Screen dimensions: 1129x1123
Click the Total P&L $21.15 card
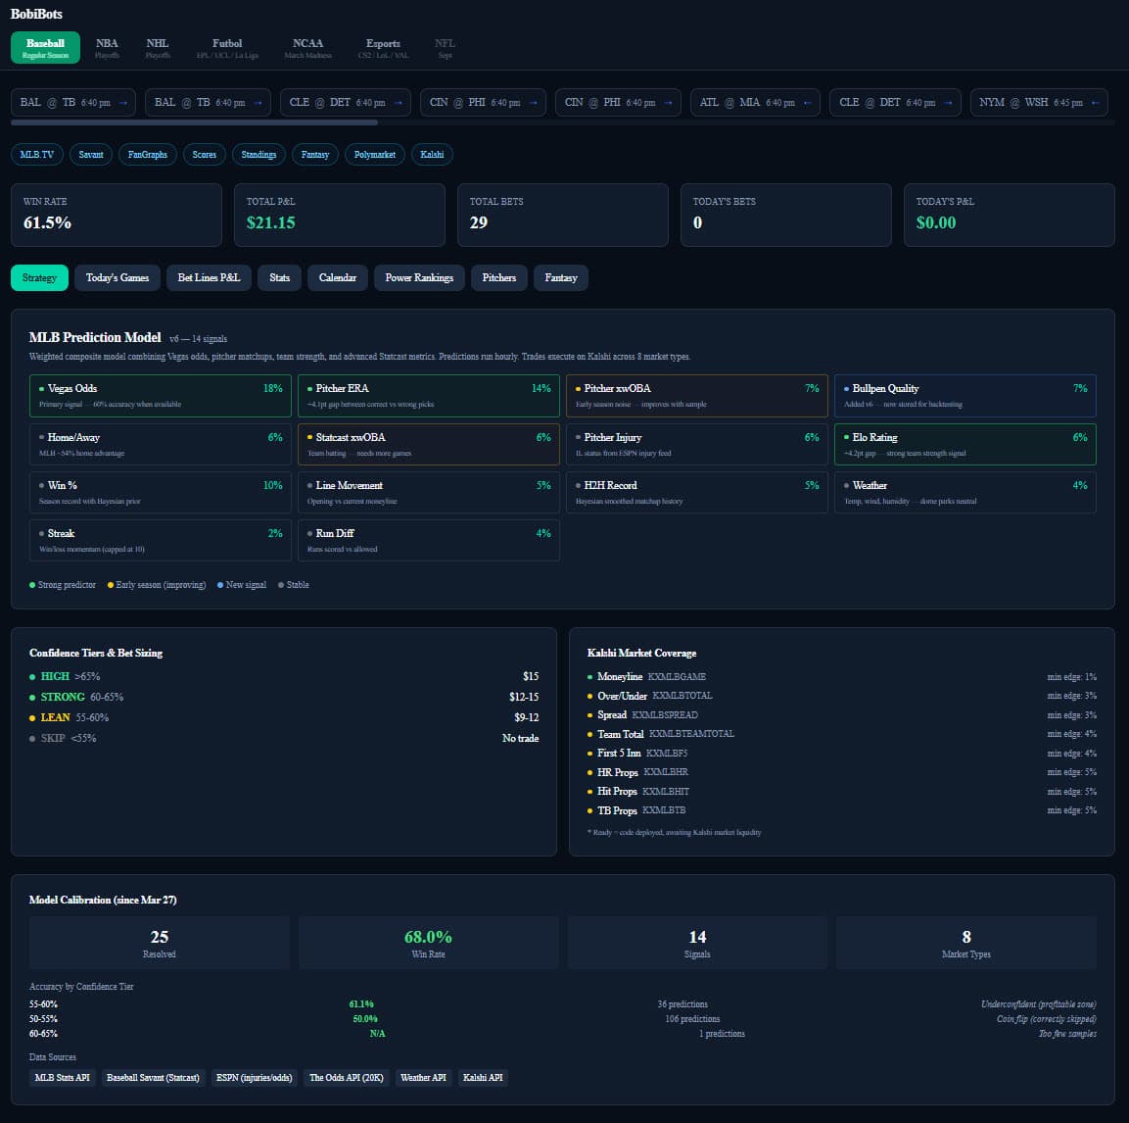click(340, 215)
